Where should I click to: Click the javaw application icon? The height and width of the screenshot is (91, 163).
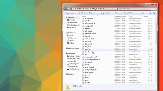[x=83, y=78]
